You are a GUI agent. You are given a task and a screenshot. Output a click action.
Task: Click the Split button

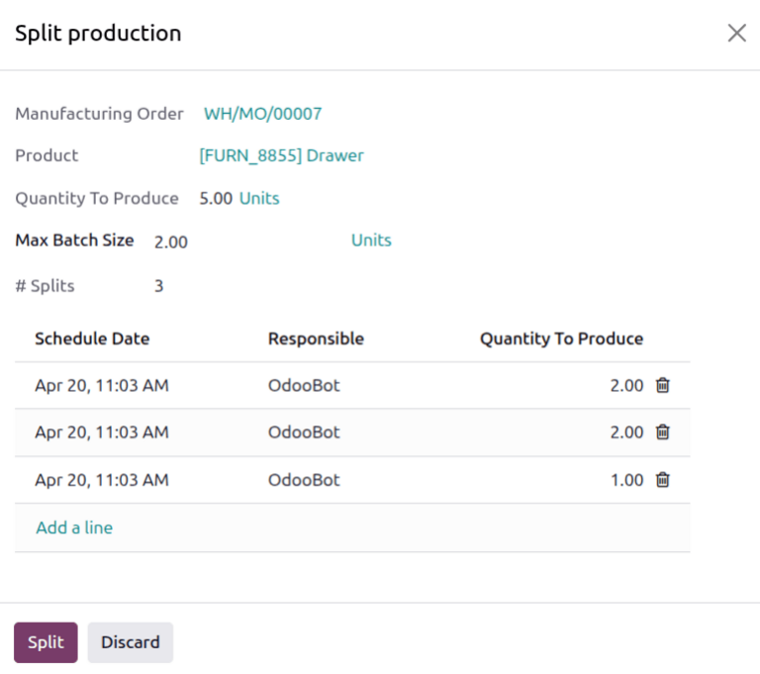pyautogui.click(x=46, y=642)
